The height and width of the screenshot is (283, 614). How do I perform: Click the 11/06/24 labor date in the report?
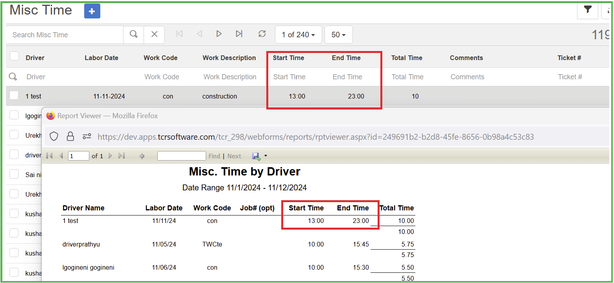tap(164, 267)
